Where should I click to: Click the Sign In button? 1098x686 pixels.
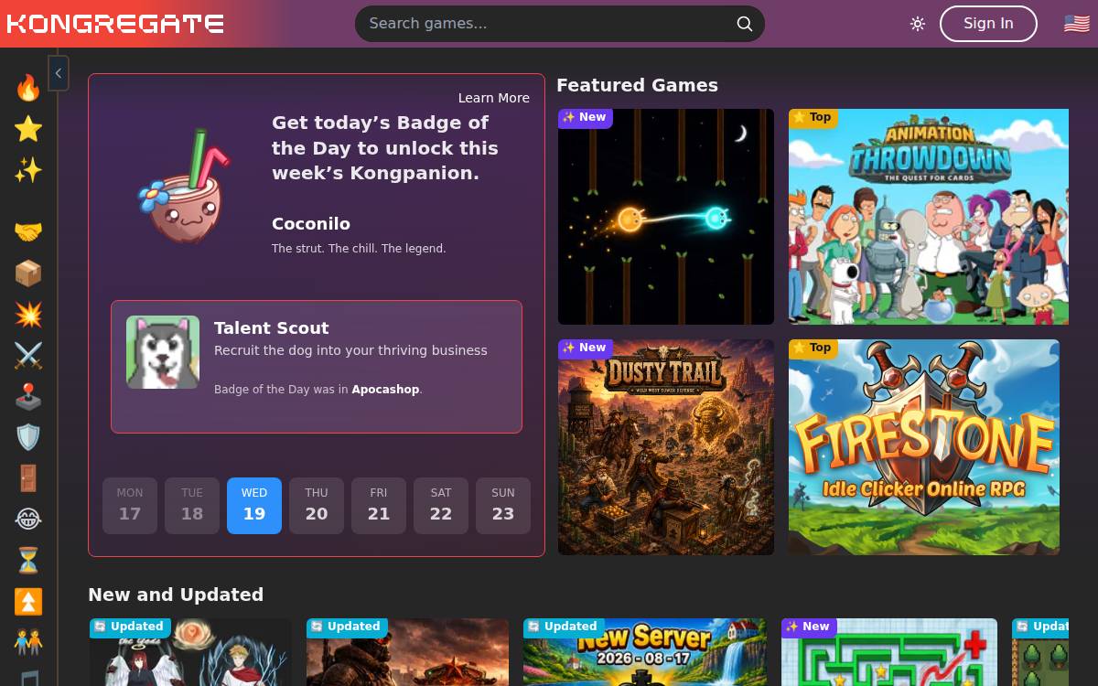point(988,24)
